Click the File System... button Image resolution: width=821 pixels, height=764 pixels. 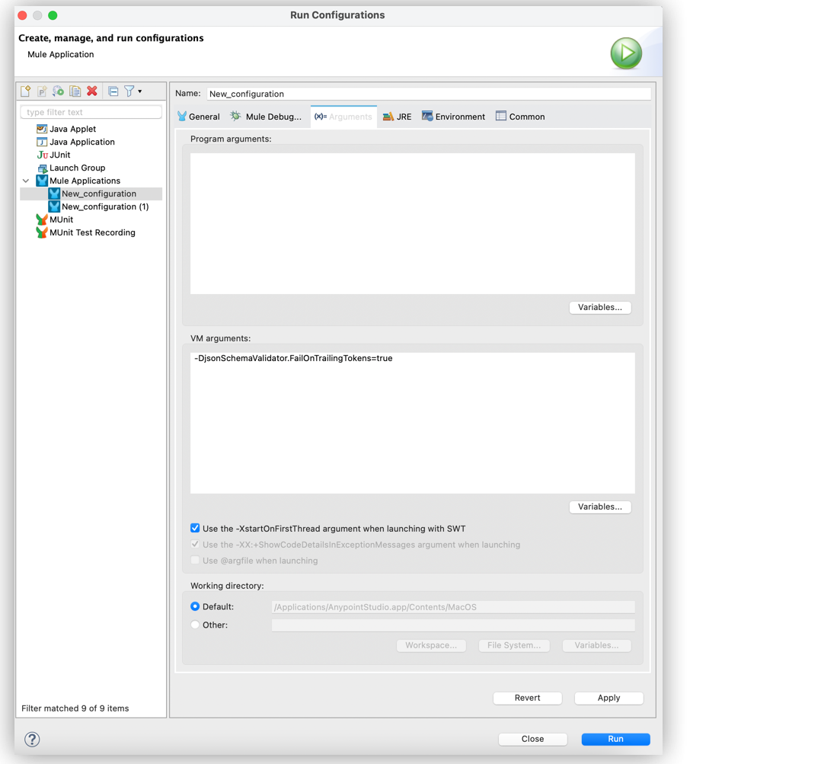pos(514,646)
